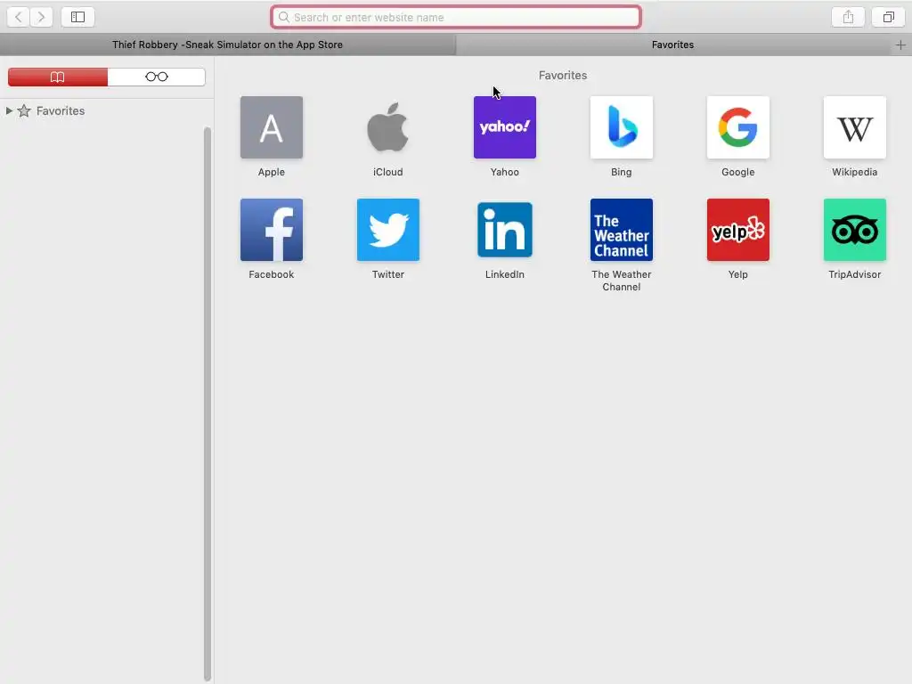Launch Google from favorites

point(738,127)
